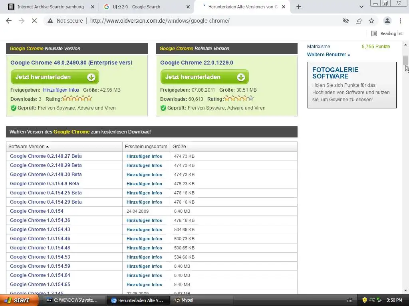409x306 pixels.
Task: Open the on-screen keyboard tray icon
Action: click(350, 300)
